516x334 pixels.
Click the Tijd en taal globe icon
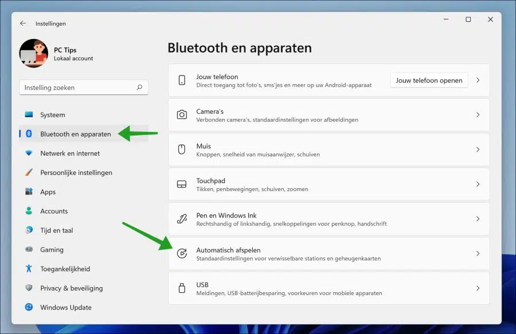pyautogui.click(x=29, y=230)
